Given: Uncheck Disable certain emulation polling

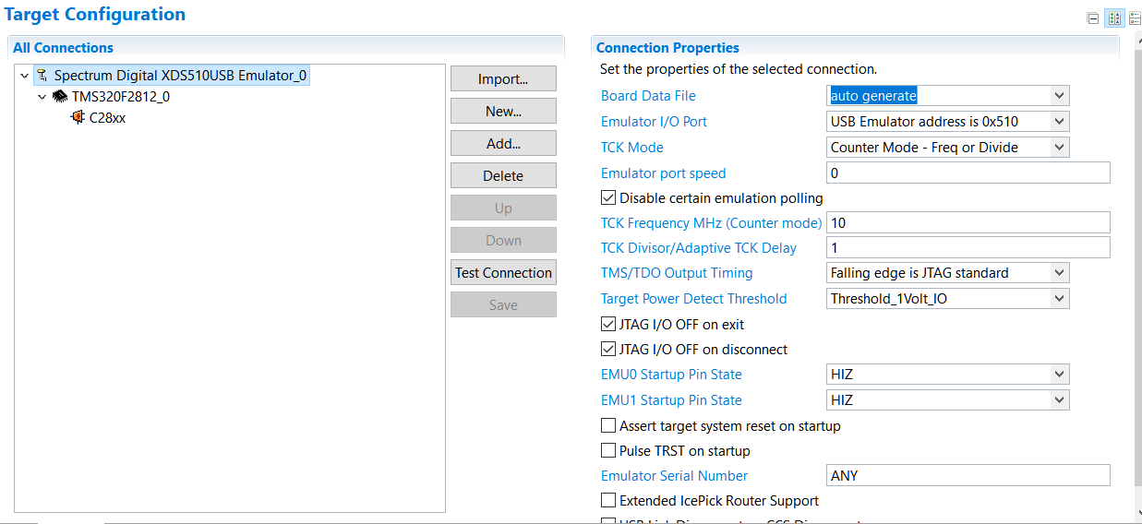Looking at the screenshot, I should click(x=608, y=197).
